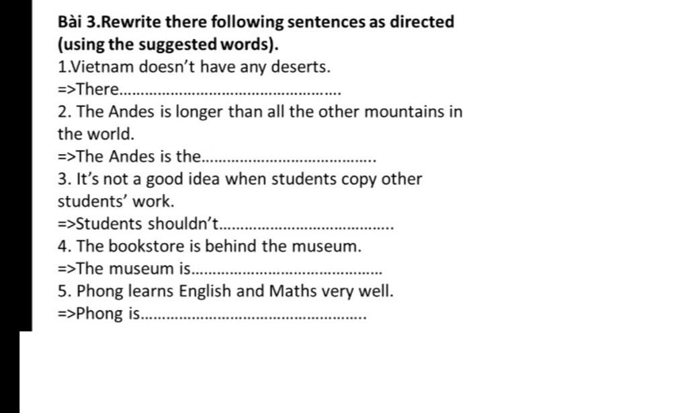The height and width of the screenshot is (413, 688).
Task: Click sentence 3 starting 'It's not a good idea'
Action: pos(240,180)
